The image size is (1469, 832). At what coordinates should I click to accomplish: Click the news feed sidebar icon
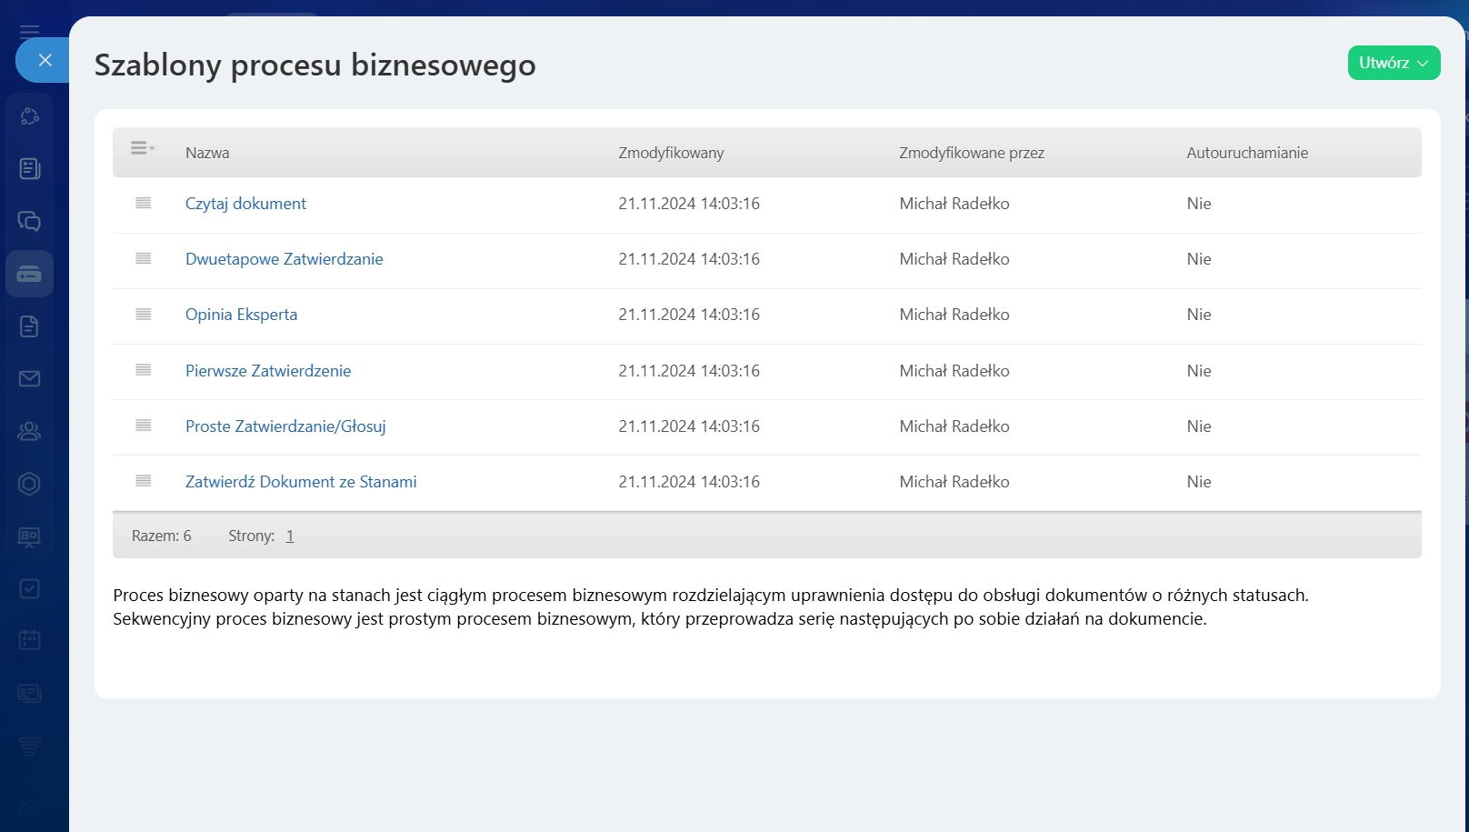point(29,168)
